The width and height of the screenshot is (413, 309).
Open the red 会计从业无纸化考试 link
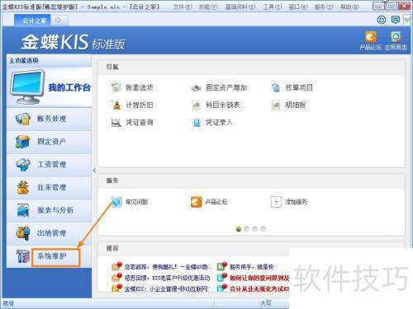[259, 289]
